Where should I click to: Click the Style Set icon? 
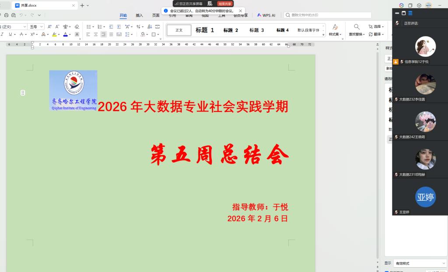335,30
